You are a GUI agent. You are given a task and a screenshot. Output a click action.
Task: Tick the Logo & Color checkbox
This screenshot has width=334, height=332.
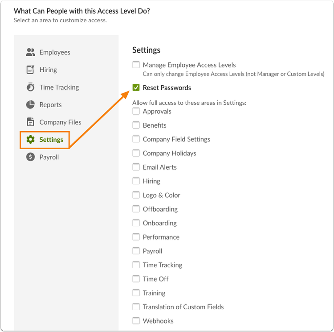(136, 195)
